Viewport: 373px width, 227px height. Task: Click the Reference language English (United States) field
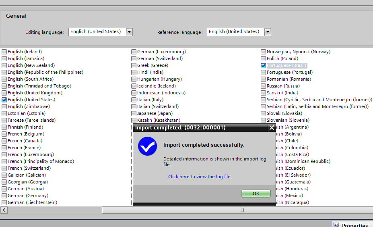point(236,32)
